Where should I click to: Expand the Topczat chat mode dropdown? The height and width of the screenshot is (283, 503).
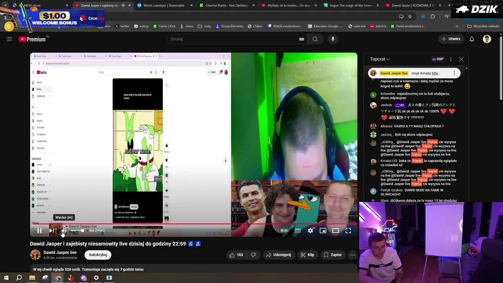[380, 59]
